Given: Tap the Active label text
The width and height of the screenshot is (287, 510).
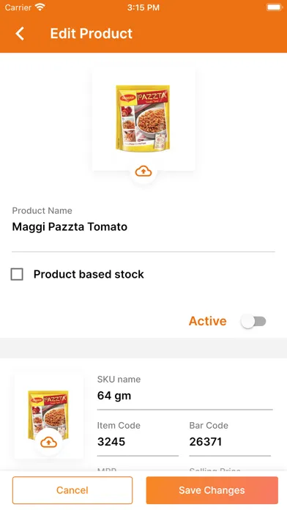Looking at the screenshot, I should [208, 321].
